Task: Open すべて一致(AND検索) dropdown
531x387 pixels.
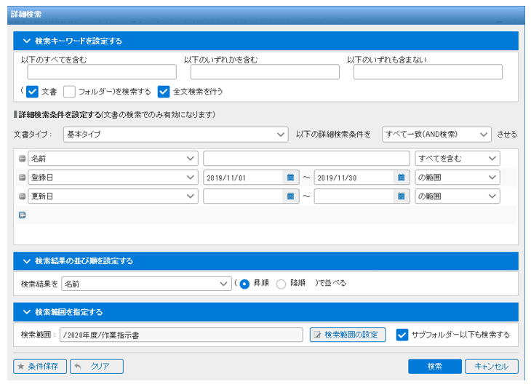Action: tap(436, 135)
